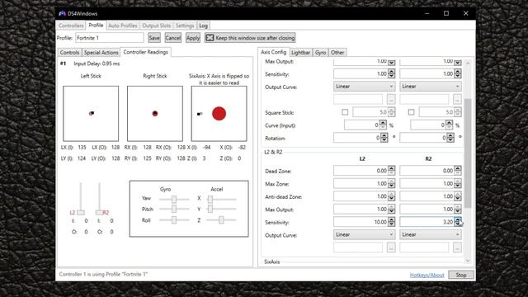Click the Gyro Yaw slider

(x=174, y=199)
